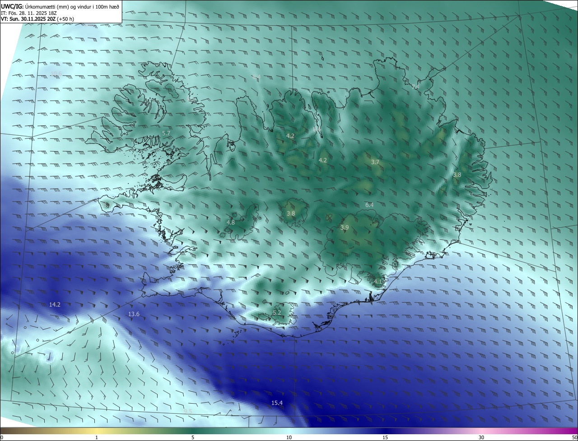Click the 30 tick label on the color scale
This screenshot has width=578, height=441.
[x=481, y=437]
